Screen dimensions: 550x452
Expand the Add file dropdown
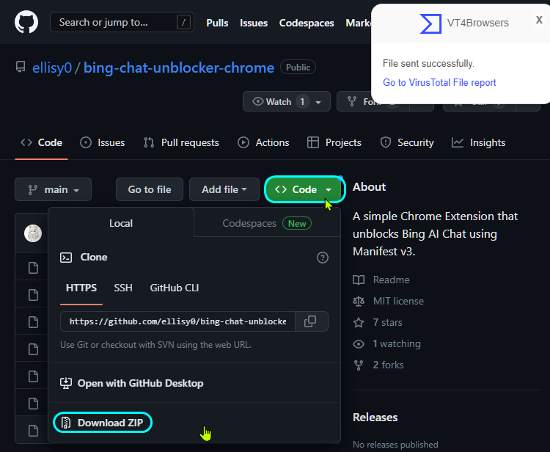pyautogui.click(x=224, y=189)
